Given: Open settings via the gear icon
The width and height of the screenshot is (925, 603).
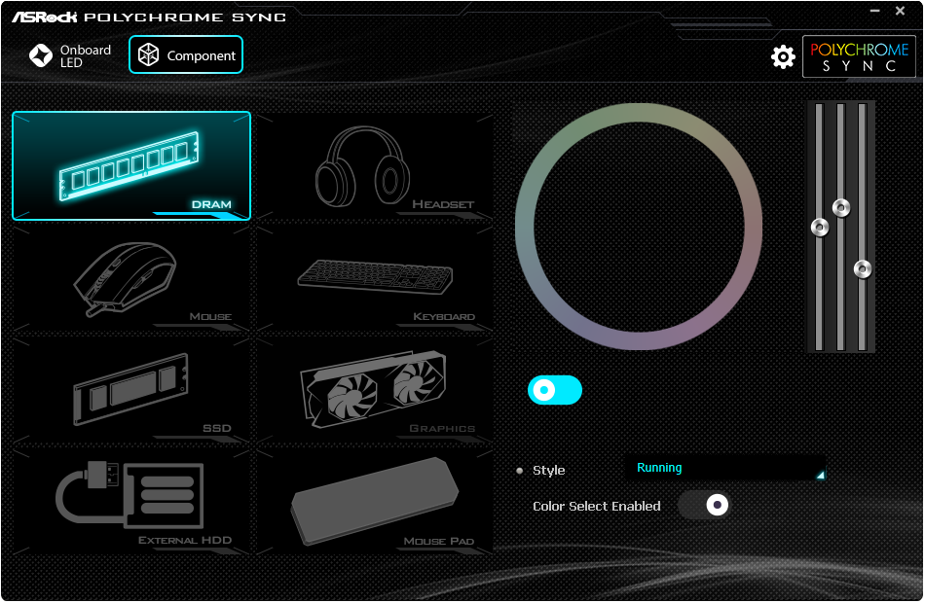Looking at the screenshot, I should coord(783,57).
